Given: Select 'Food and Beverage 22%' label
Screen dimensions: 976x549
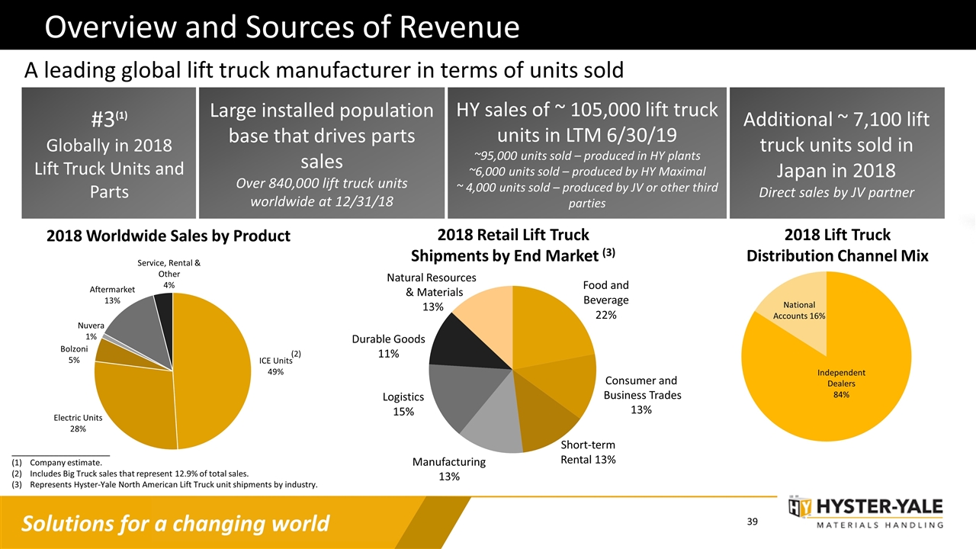Looking at the screenshot, I should [606, 300].
